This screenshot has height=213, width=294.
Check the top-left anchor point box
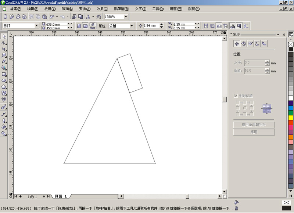tap(237, 102)
